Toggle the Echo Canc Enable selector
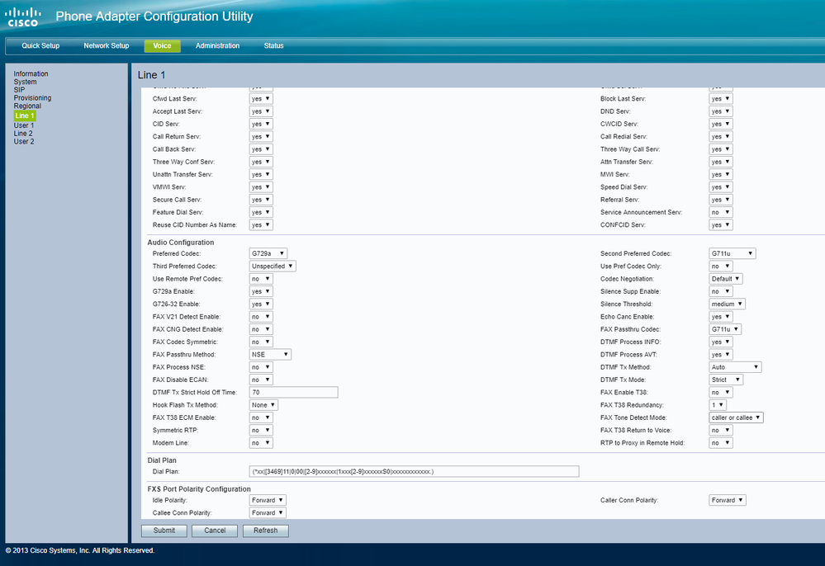The image size is (825, 566). click(720, 317)
